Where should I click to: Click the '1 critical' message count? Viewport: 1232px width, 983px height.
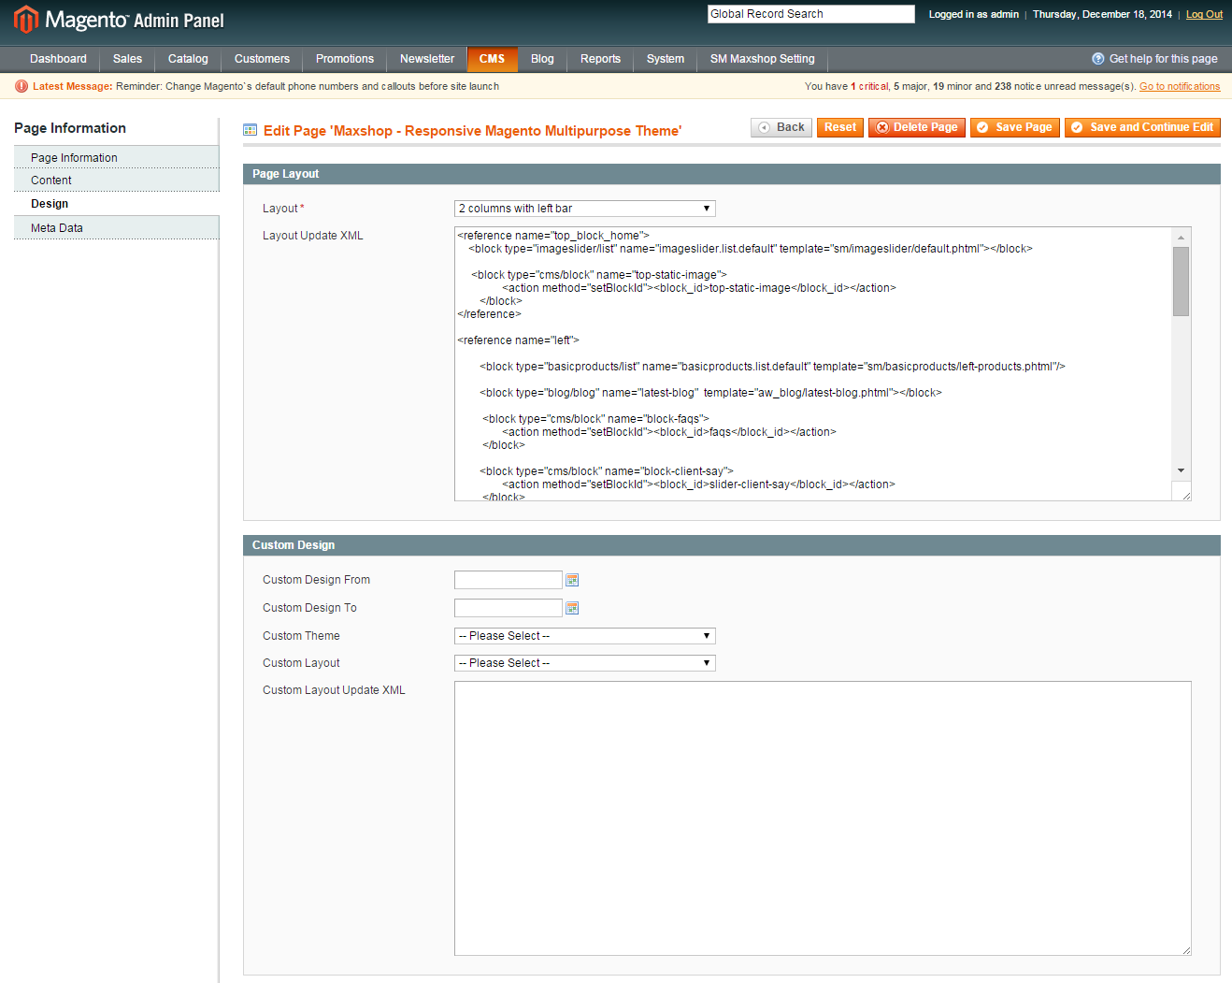point(869,86)
